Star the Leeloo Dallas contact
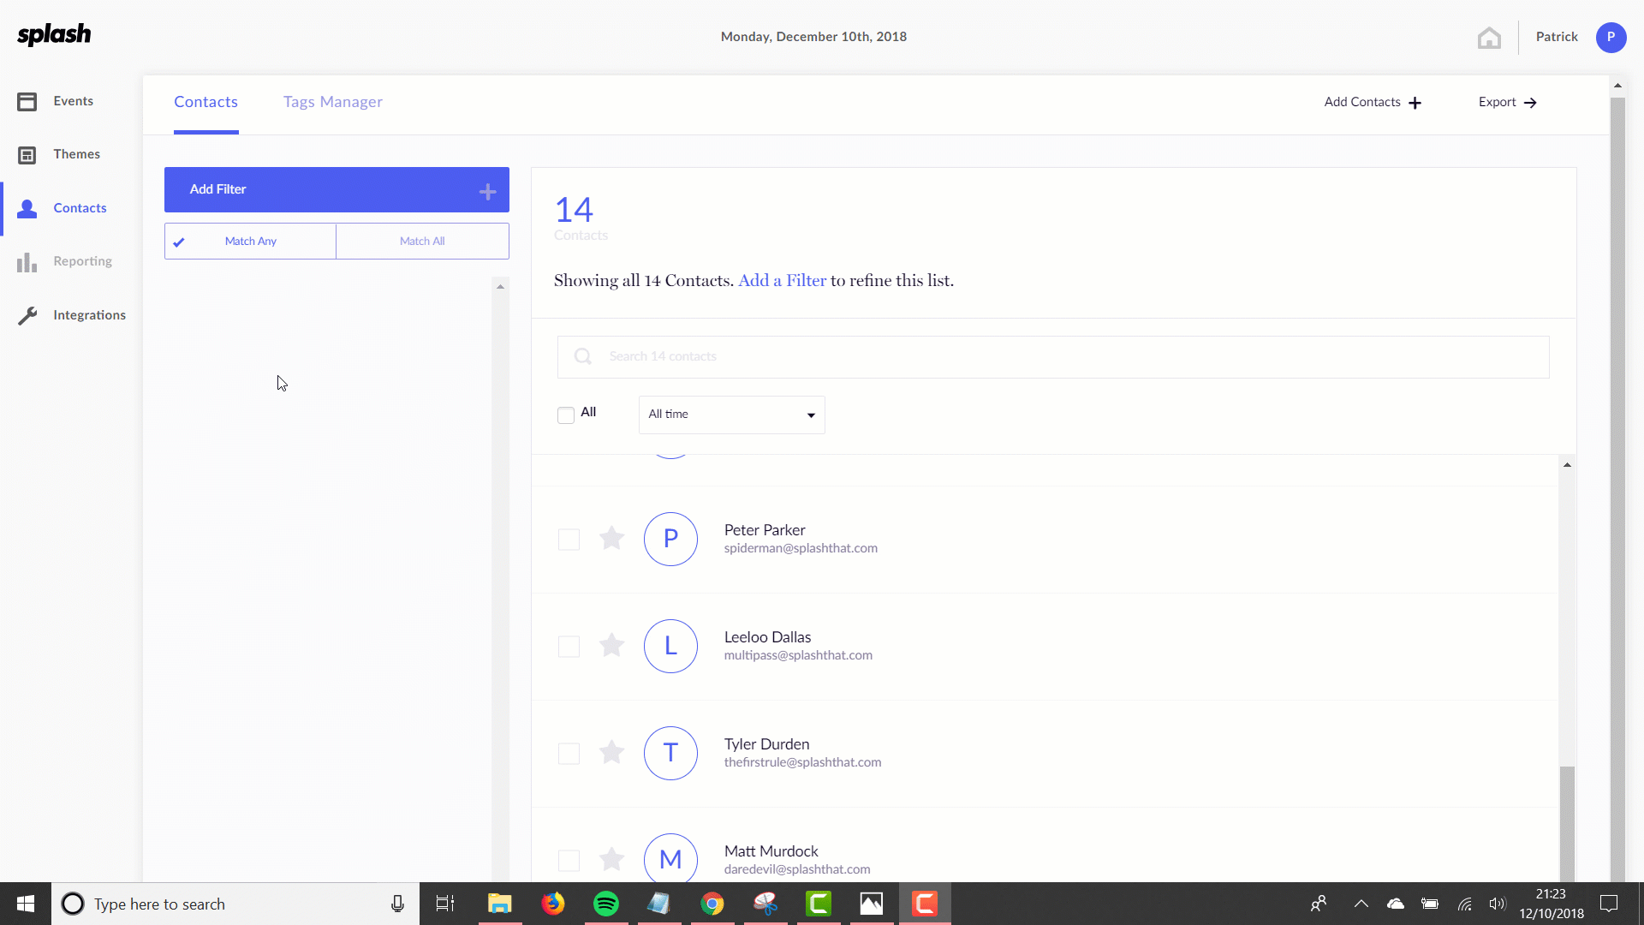 (x=611, y=645)
